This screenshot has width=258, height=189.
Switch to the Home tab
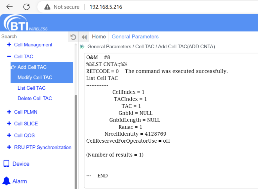[x=99, y=37]
